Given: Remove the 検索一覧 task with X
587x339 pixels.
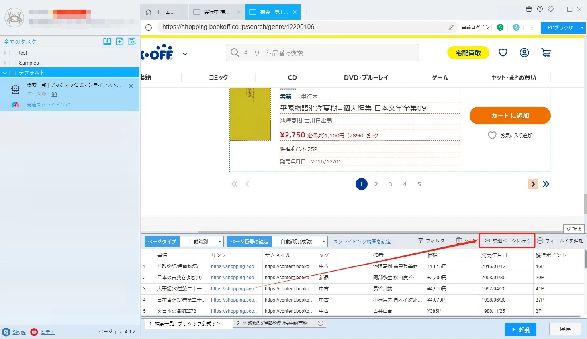Looking at the screenshot, I should [131, 86].
